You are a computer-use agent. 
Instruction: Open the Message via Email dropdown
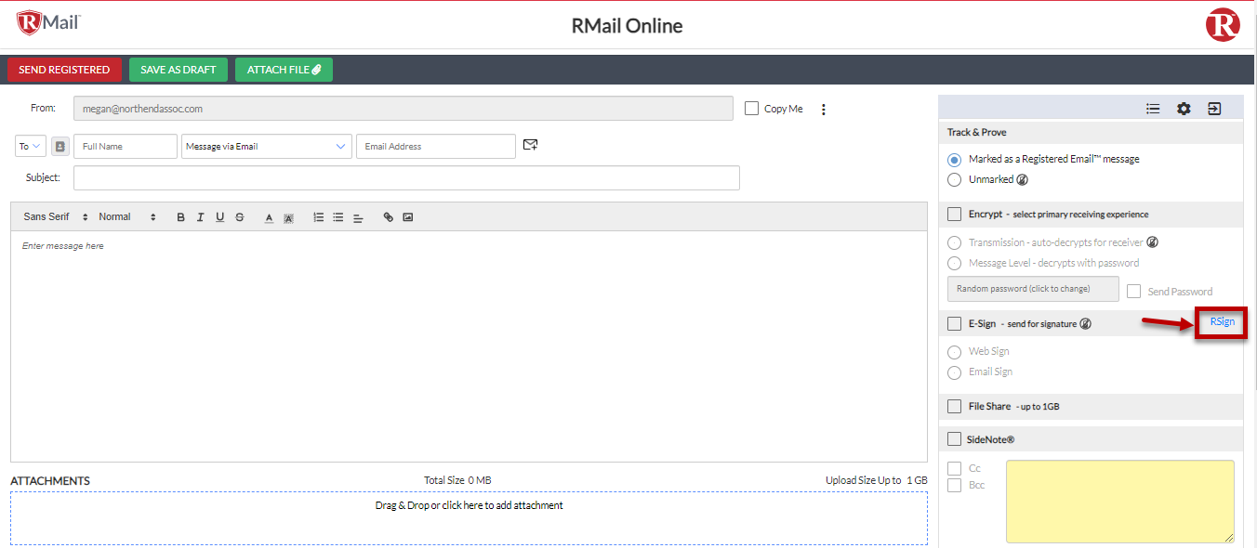click(x=266, y=146)
